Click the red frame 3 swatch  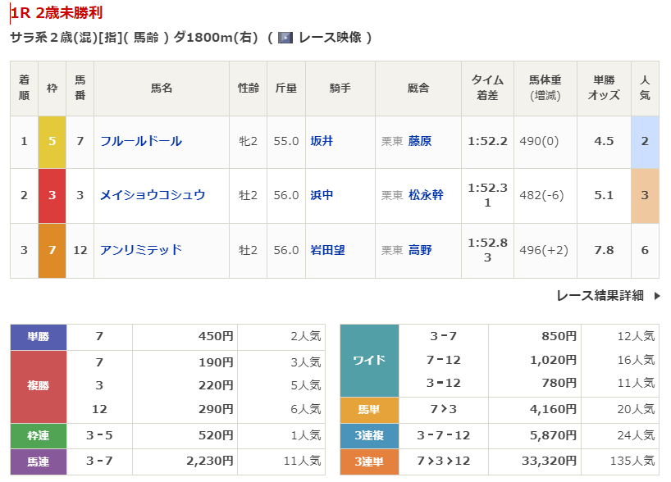pos(52,195)
